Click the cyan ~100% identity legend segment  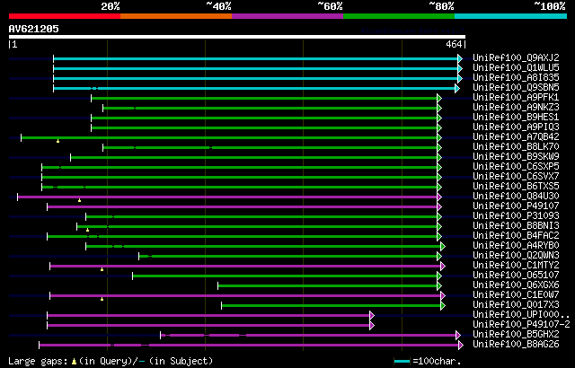click(x=511, y=16)
